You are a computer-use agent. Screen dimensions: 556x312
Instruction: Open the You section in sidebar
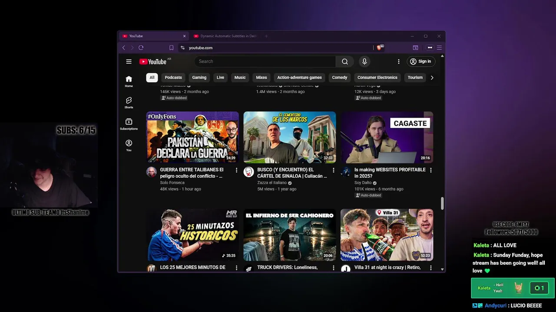(x=129, y=145)
